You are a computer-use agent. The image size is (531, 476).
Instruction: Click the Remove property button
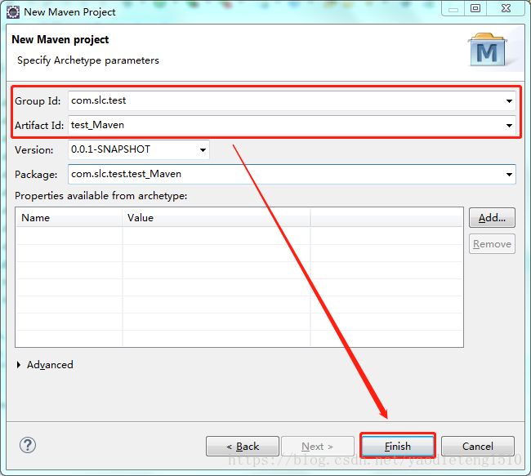click(x=492, y=244)
